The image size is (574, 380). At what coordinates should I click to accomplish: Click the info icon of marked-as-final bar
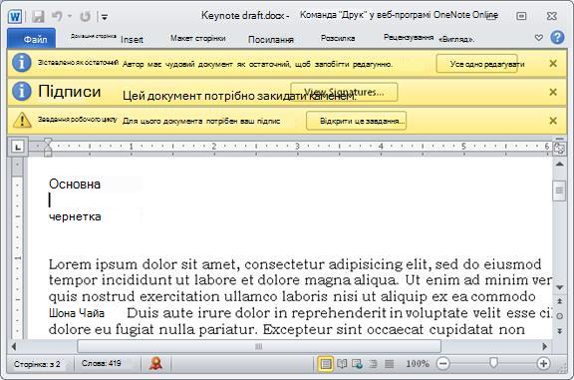tap(22, 63)
